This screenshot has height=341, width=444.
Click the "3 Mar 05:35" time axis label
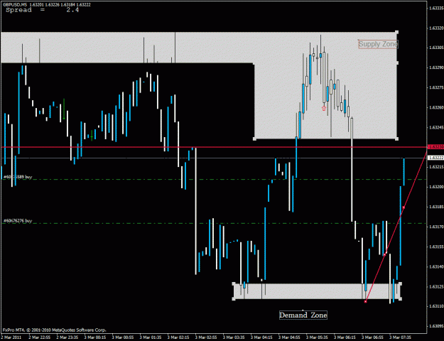pos(317,337)
